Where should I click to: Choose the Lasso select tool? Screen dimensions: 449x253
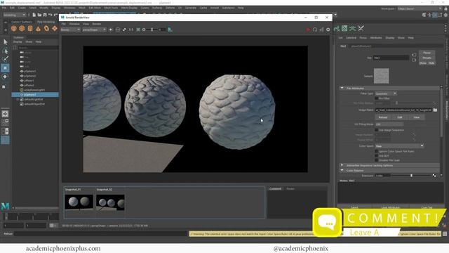(5, 51)
